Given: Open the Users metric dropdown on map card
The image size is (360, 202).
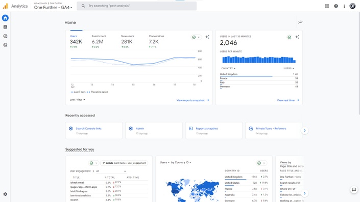Looking at the screenshot, I should coord(164,162).
